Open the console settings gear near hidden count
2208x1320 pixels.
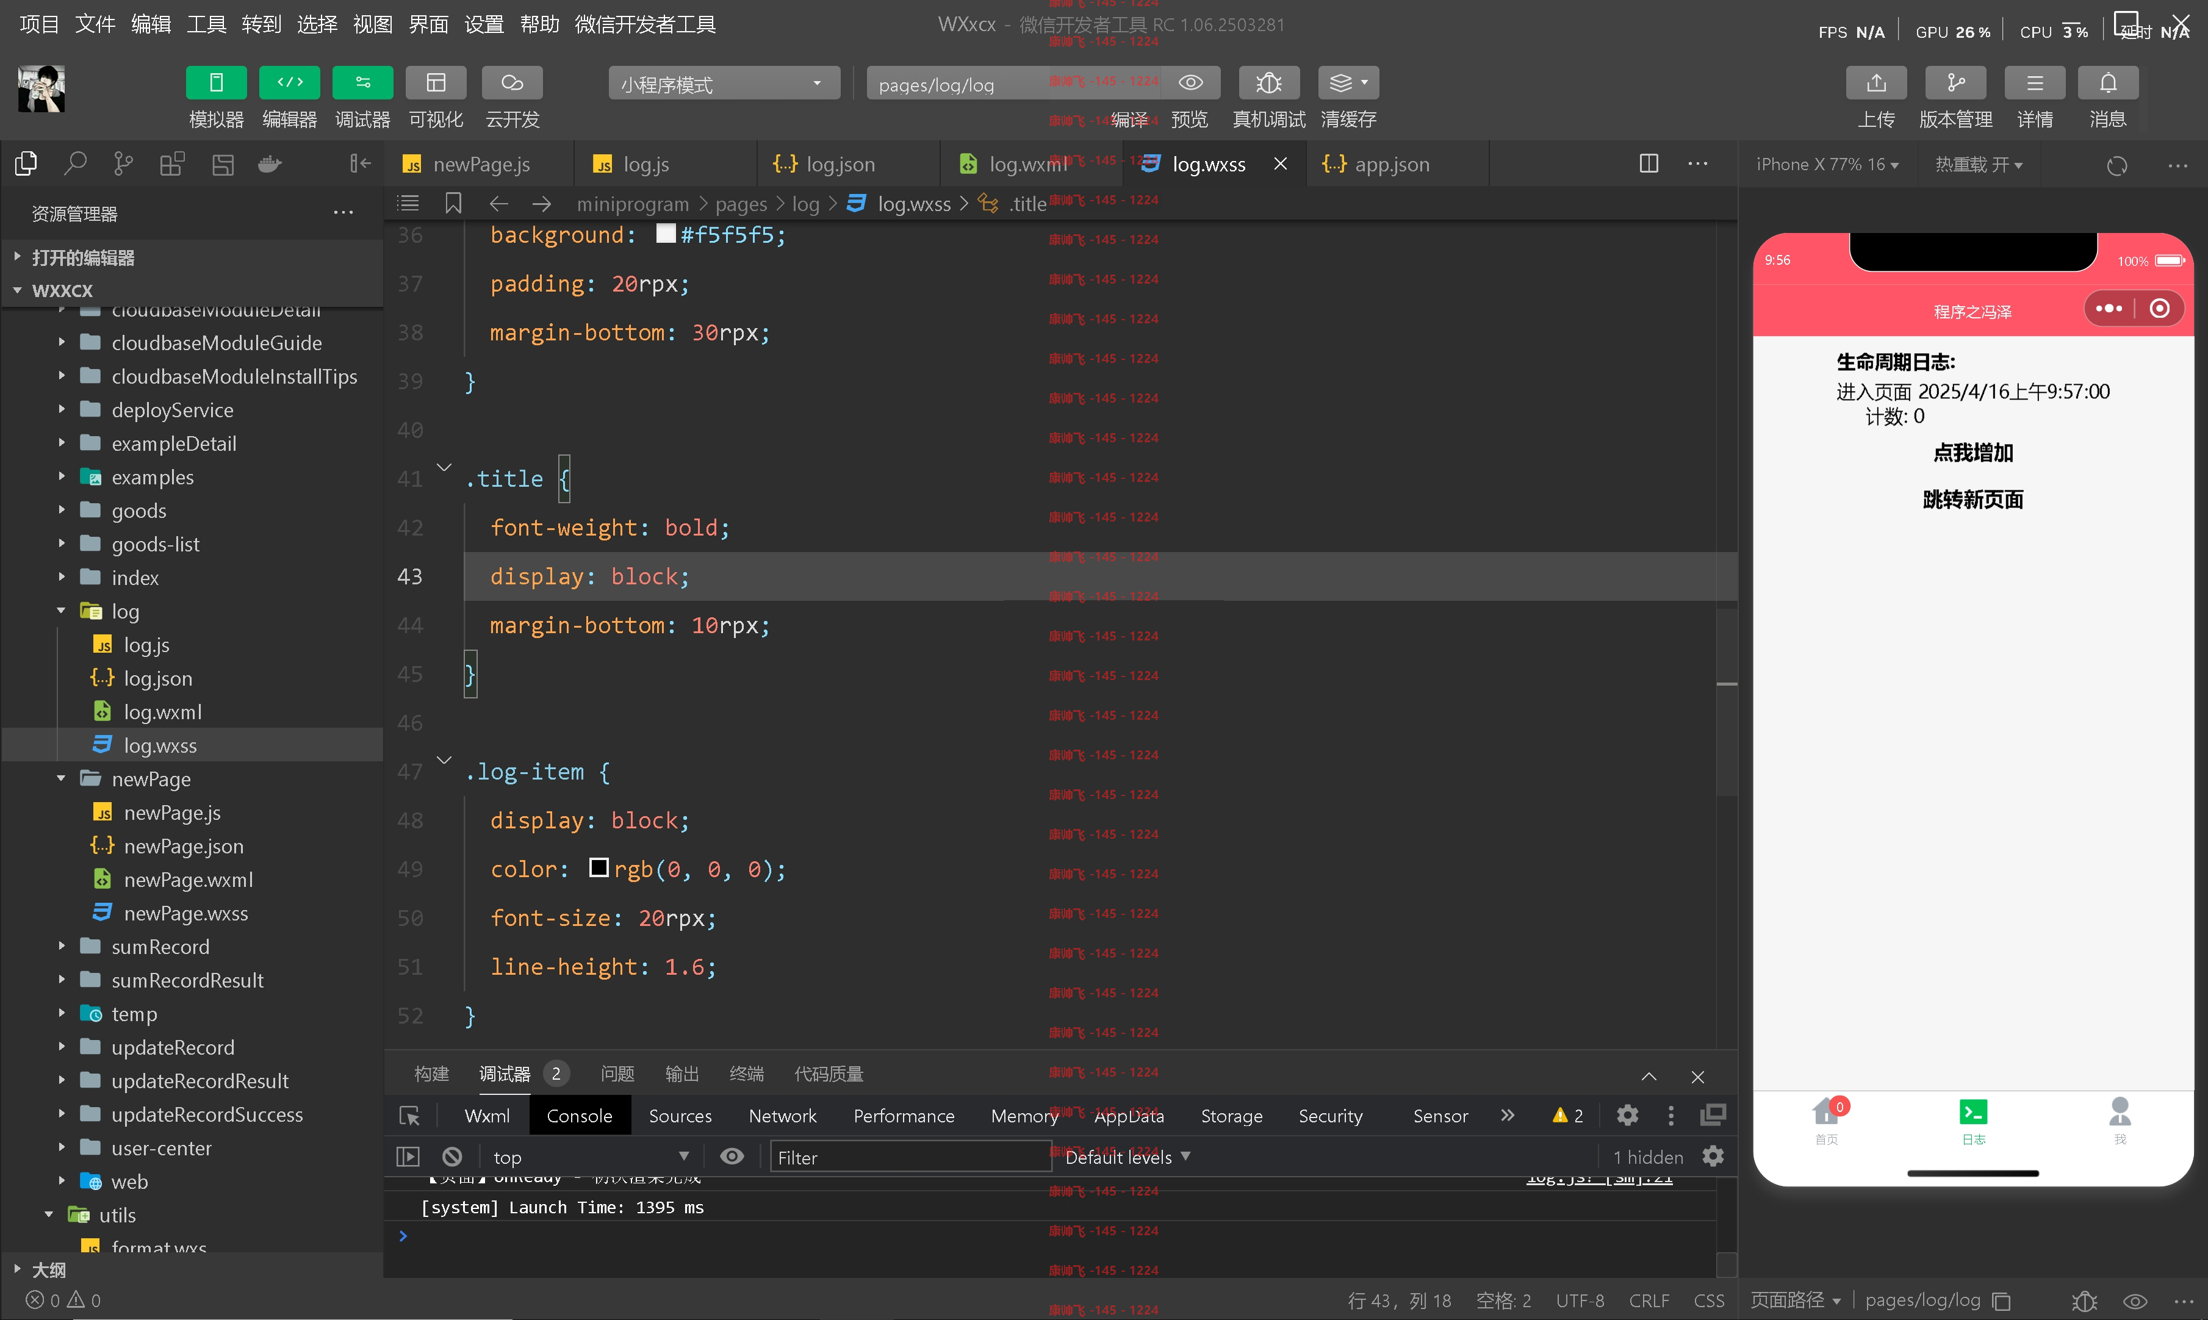tap(1713, 1157)
